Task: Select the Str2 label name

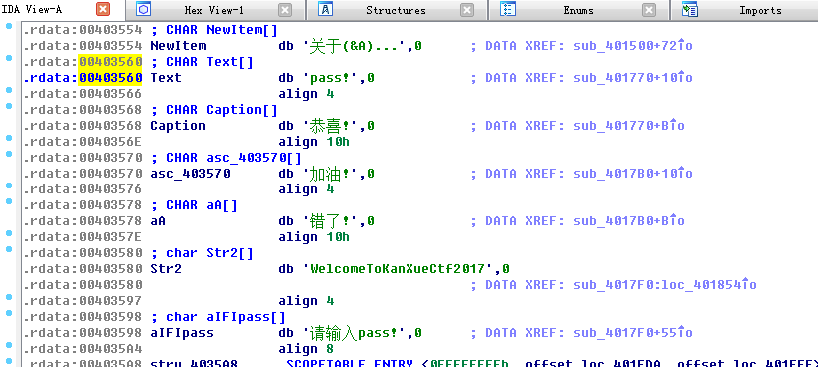Action: point(166,269)
